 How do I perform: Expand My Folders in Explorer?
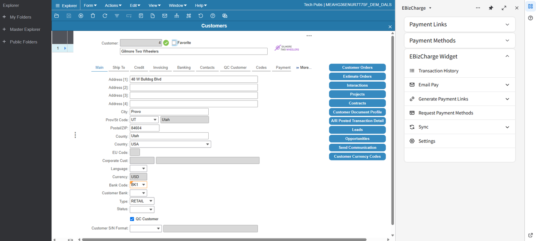(4, 17)
